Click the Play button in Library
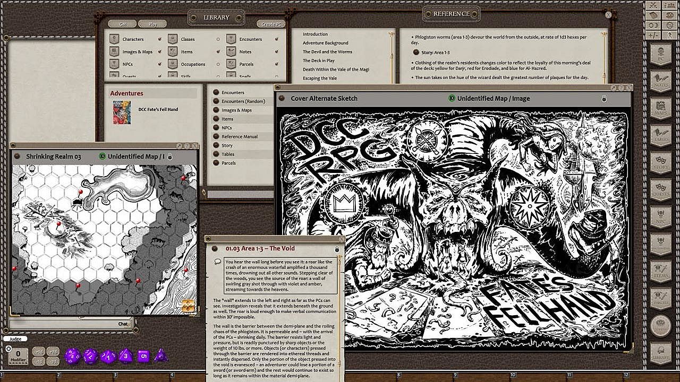 (x=152, y=24)
